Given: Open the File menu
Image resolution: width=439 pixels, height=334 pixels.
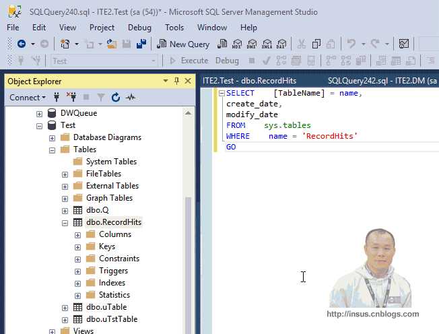Looking at the screenshot, I should point(13,28).
